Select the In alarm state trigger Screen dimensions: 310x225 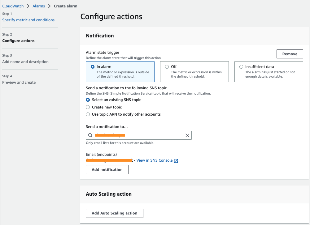(93, 67)
